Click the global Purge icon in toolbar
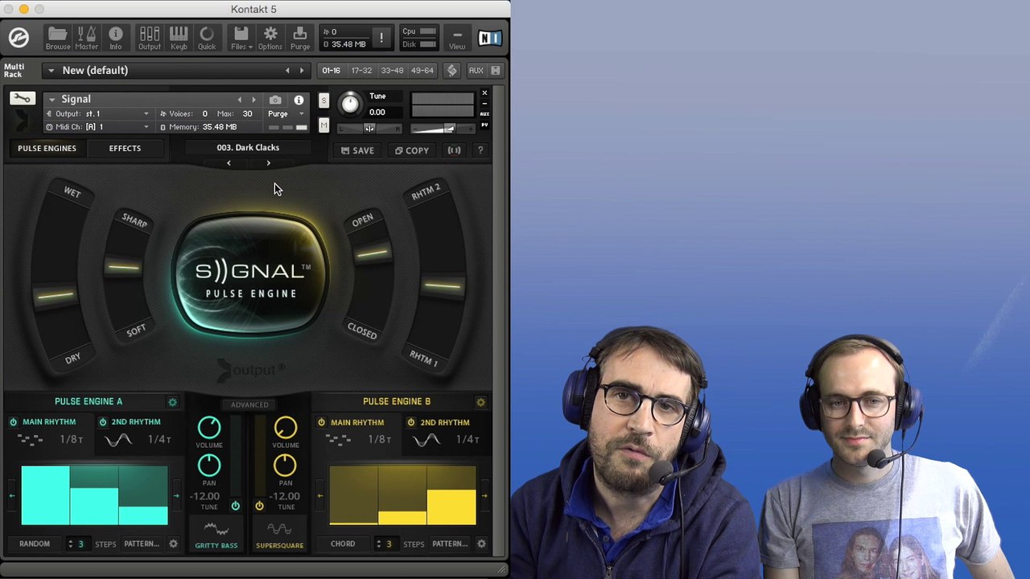1030x579 pixels. [300, 38]
